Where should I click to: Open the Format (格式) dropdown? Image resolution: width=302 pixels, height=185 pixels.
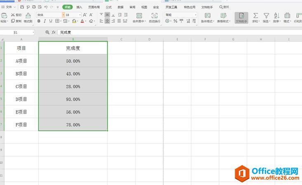[x=287, y=18]
